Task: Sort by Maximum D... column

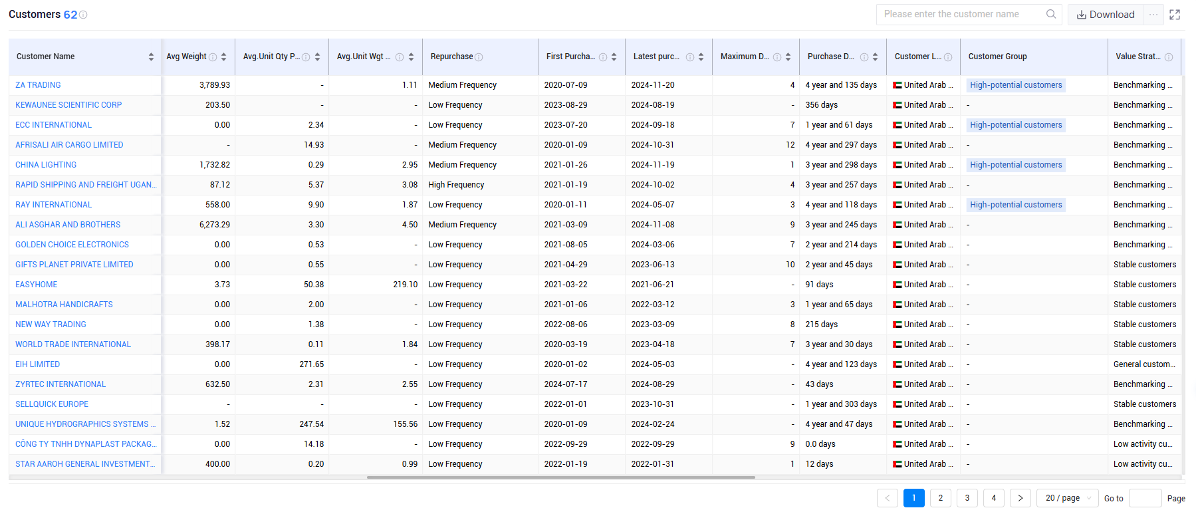Action: coord(788,57)
